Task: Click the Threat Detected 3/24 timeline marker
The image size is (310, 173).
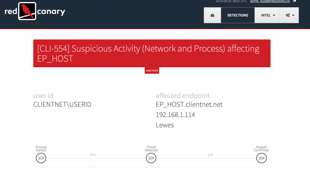Action: [152, 158]
